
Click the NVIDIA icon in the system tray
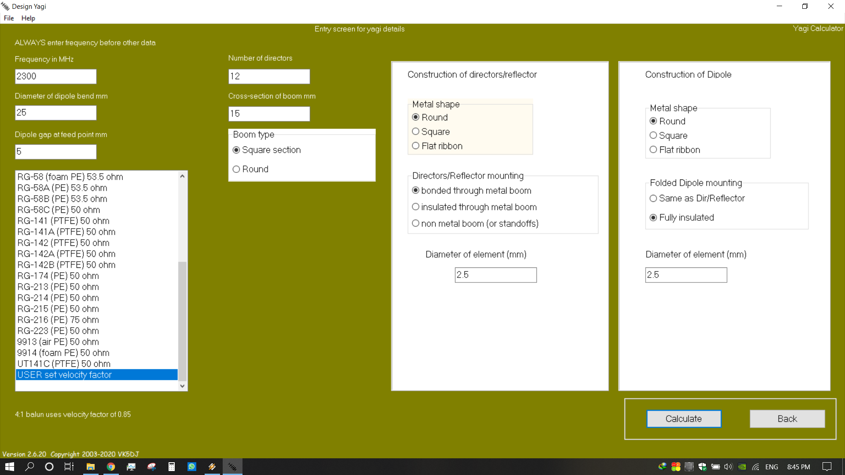742,467
